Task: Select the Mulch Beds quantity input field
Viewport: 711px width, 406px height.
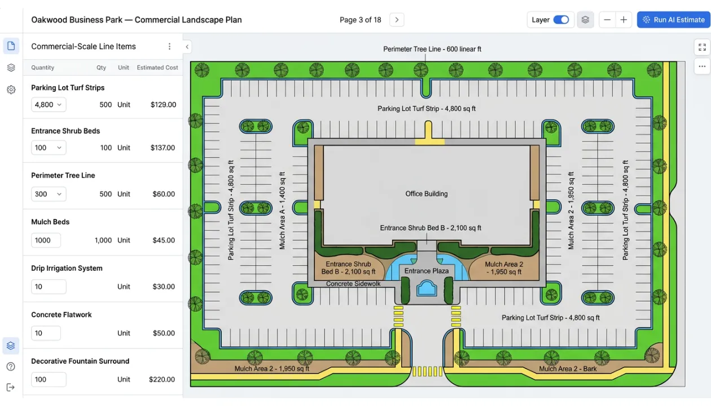Action: point(46,240)
